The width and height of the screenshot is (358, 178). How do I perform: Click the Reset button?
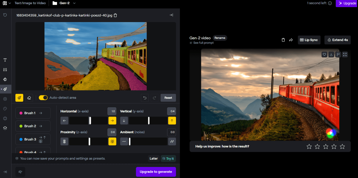(168, 97)
